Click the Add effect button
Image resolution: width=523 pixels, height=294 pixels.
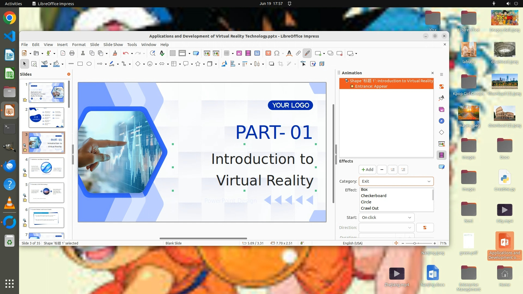click(x=367, y=170)
